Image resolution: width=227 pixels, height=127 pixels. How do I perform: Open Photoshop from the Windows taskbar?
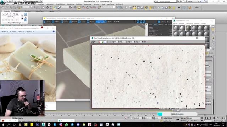[x=38, y=125]
